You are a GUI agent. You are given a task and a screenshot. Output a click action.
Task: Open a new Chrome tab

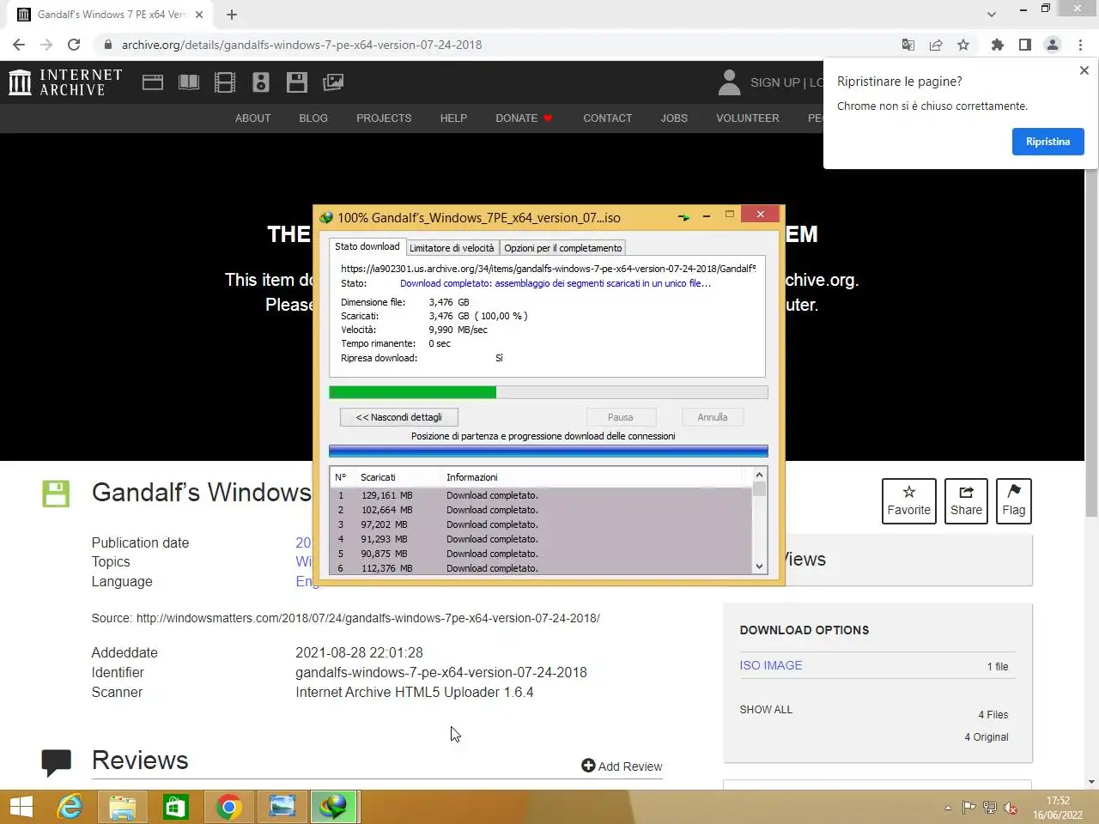(232, 15)
